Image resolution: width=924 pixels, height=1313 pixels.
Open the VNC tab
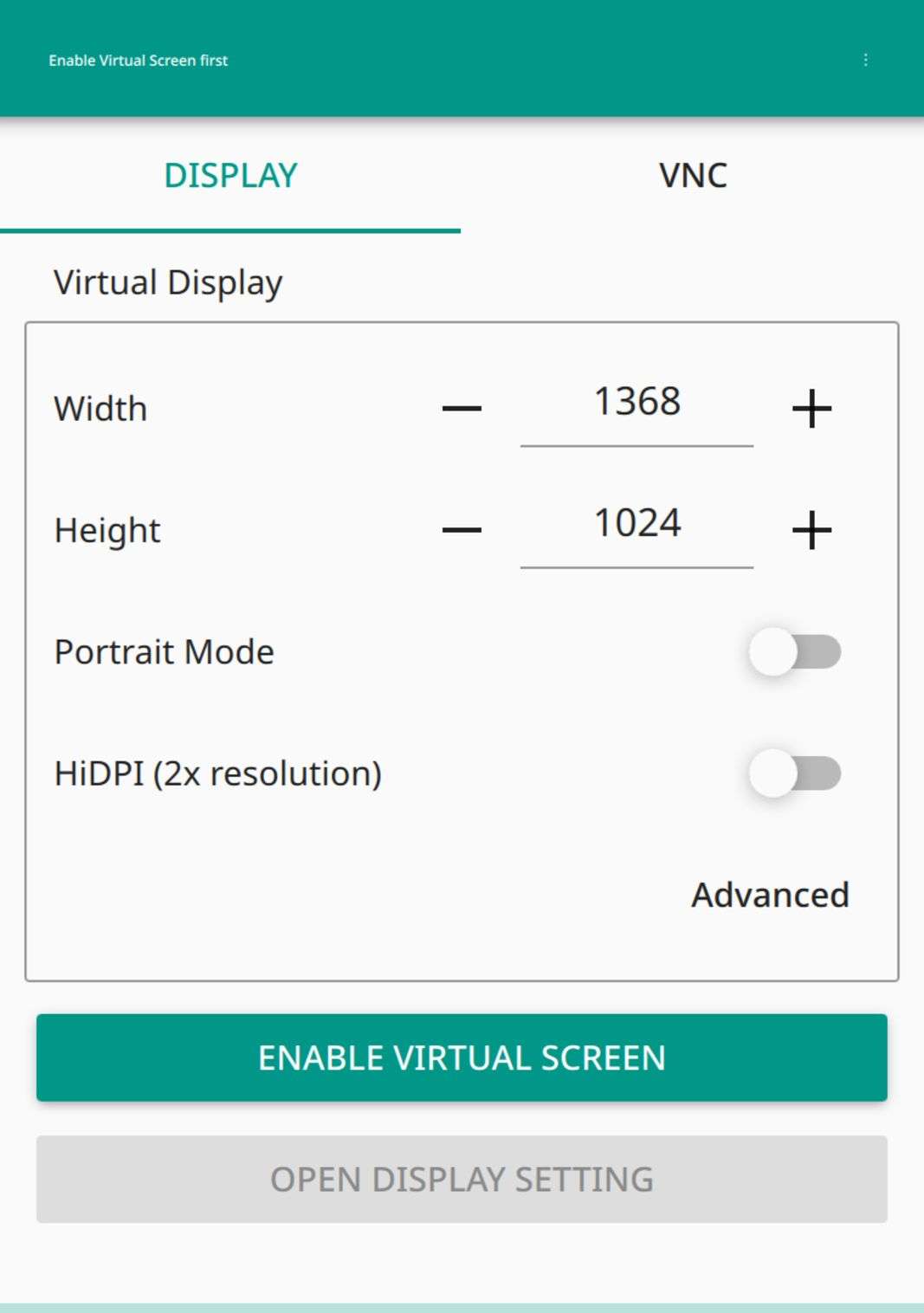pyautogui.click(x=693, y=176)
